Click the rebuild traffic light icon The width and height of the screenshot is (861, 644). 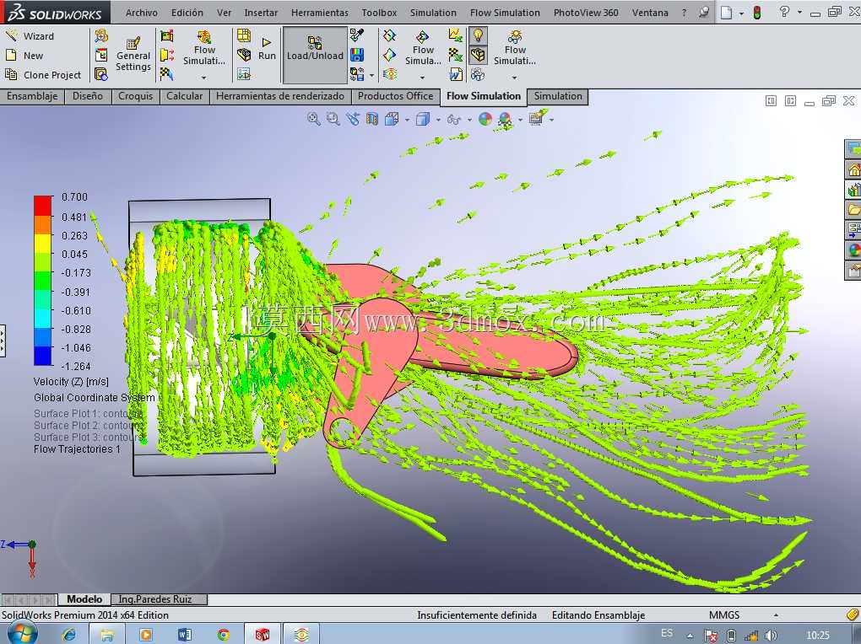click(x=757, y=13)
